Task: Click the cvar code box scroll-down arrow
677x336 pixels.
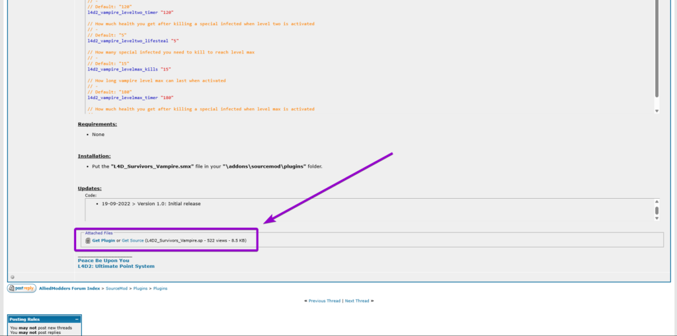Action: [657, 111]
